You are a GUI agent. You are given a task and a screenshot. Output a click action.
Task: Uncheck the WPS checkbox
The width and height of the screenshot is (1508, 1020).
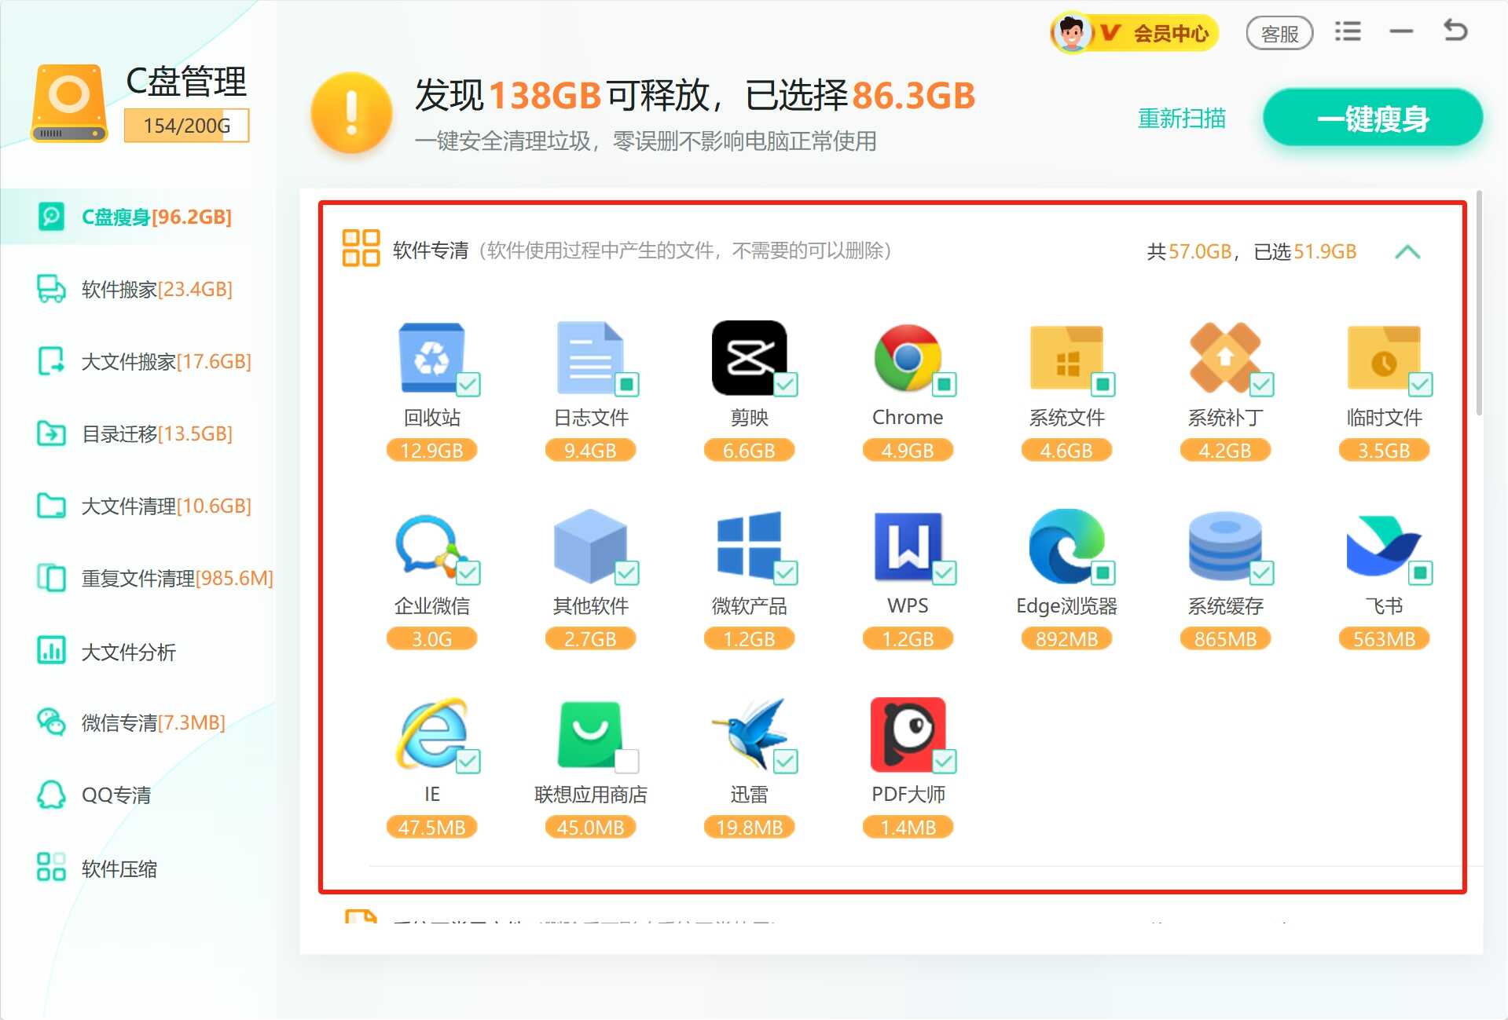point(945,572)
